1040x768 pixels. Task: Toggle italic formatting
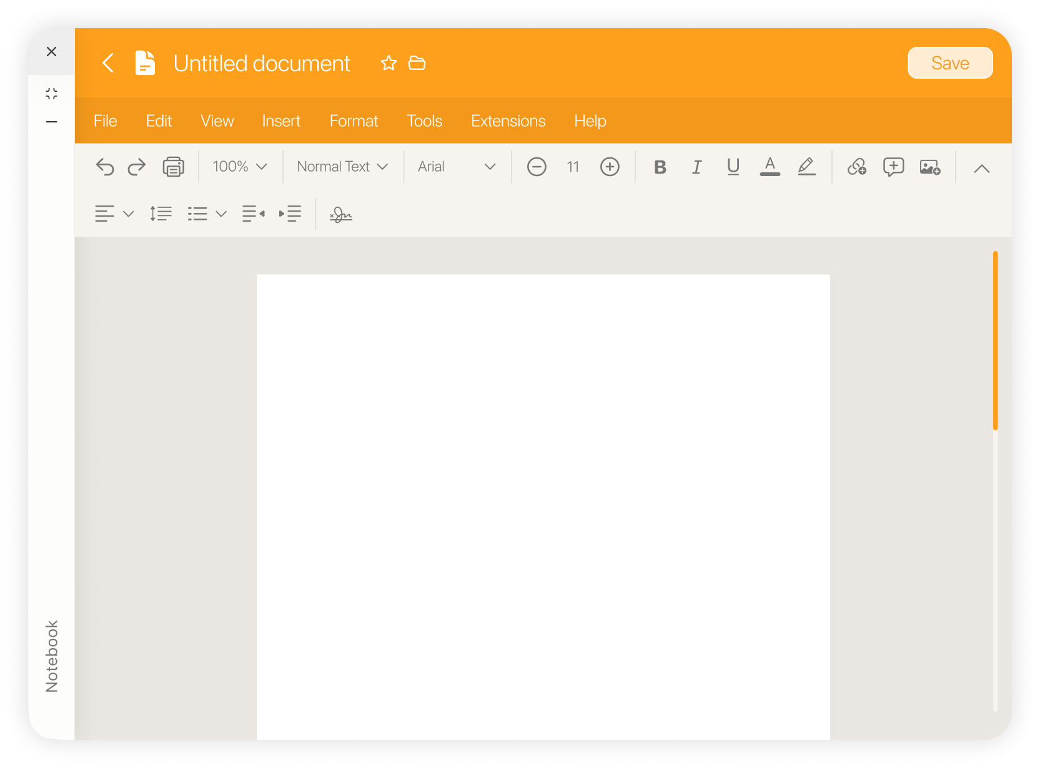(696, 167)
